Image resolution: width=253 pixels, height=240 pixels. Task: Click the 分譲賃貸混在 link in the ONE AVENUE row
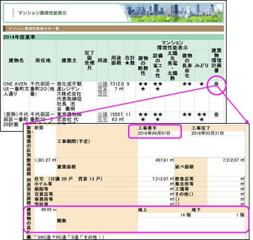(103, 89)
